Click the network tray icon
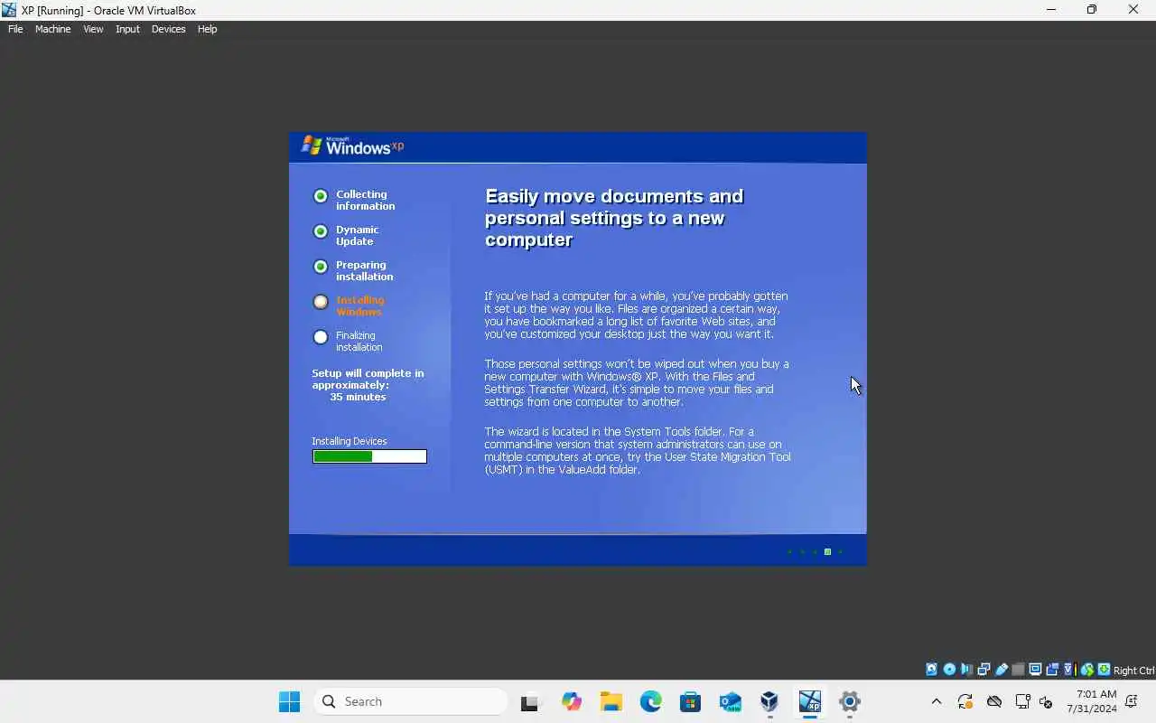The image size is (1156, 723). [1023, 701]
